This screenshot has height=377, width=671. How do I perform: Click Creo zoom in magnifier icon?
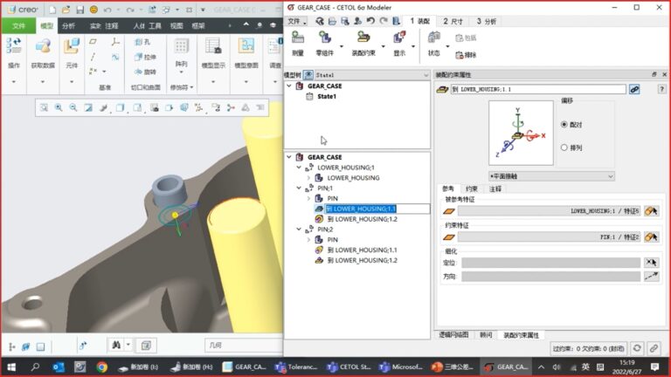pos(59,107)
